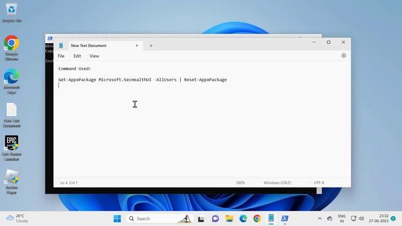Open Google Chrome desktop shortcut
Image resolution: width=402 pixels, height=226 pixels.
point(11,48)
